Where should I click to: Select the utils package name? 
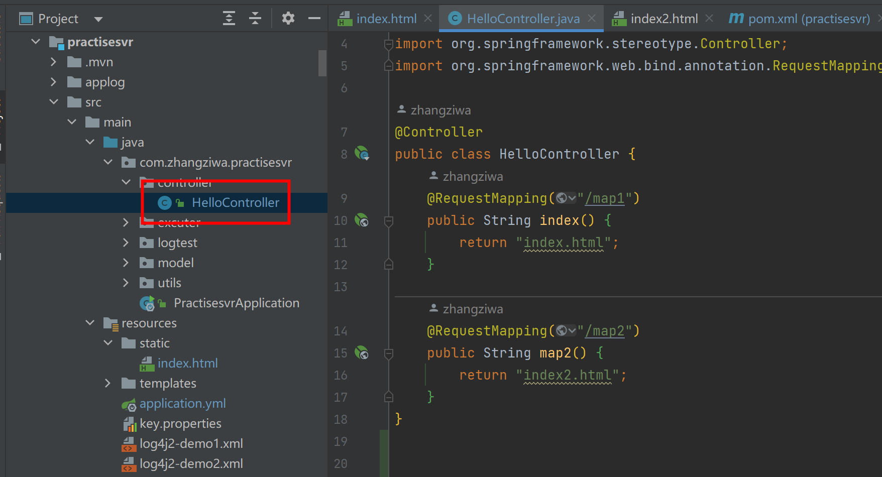tap(169, 283)
